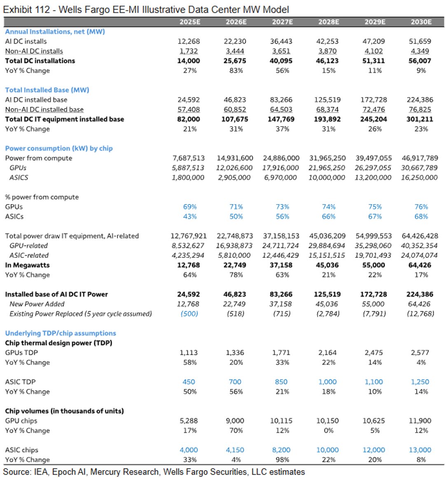Select the 2026E column header

click(236, 22)
